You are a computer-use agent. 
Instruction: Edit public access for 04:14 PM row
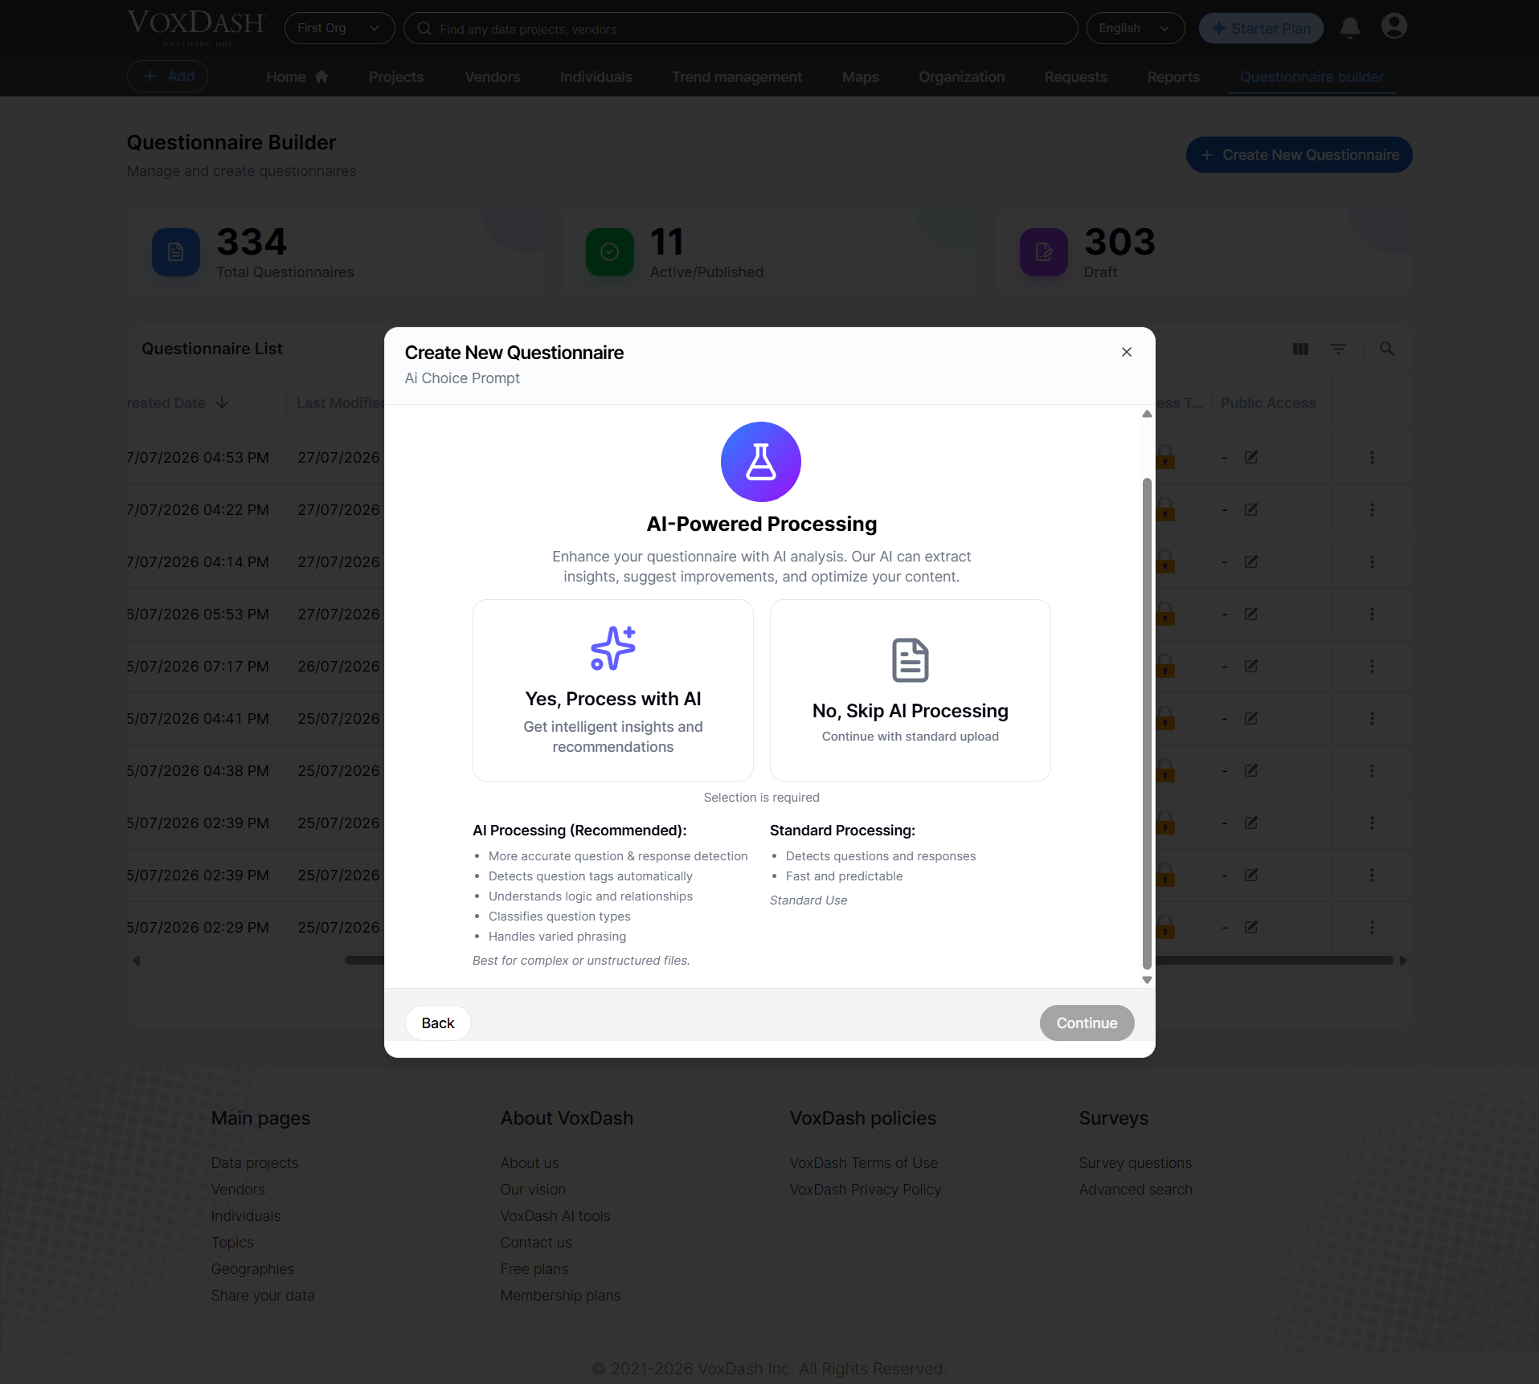1251,561
